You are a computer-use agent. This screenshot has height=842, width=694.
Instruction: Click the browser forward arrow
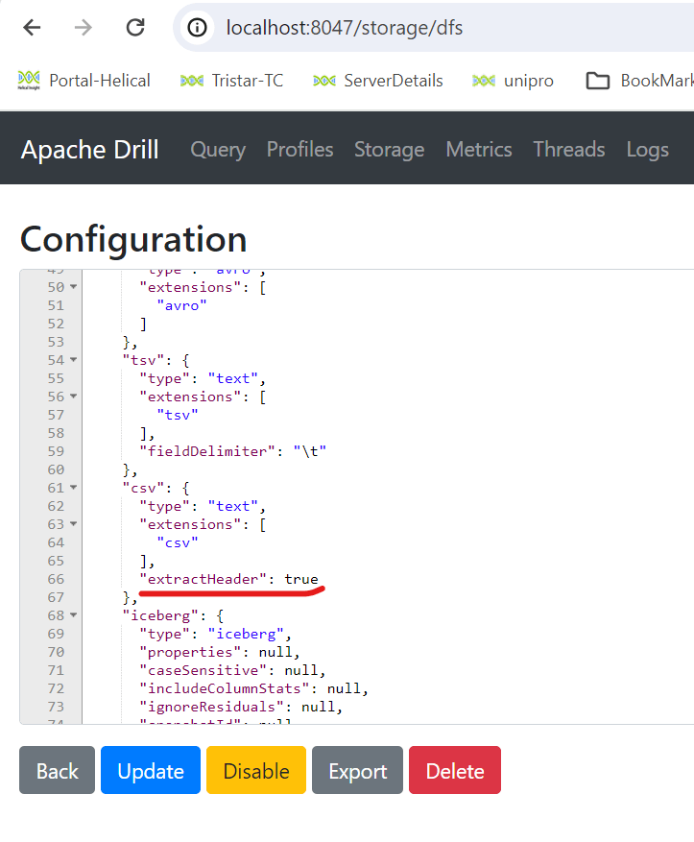[84, 28]
